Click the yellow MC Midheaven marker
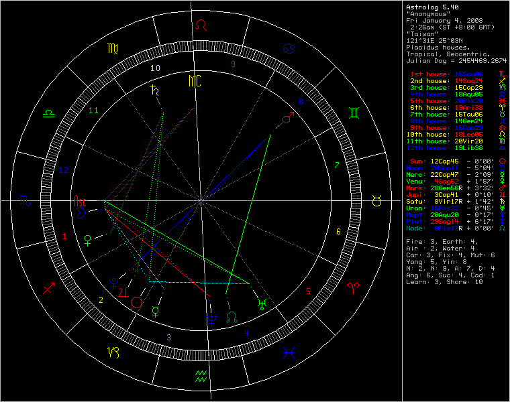The height and width of the screenshot is (402, 510). pos(194,82)
